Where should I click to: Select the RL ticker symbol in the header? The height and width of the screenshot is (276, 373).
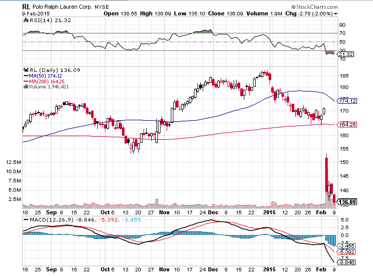pos(26,7)
